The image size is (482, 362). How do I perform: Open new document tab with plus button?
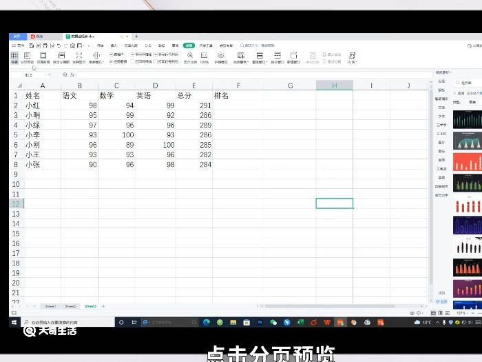pos(136,37)
